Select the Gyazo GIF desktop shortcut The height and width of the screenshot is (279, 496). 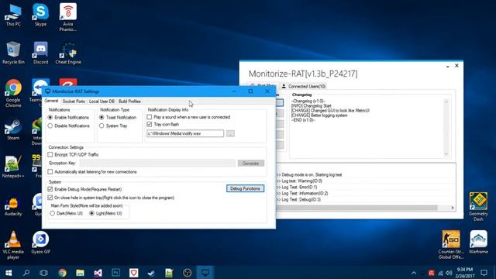click(40, 243)
